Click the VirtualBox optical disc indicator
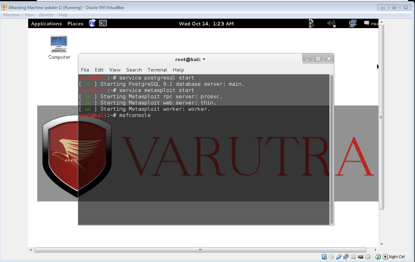Image resolution: width=415 pixels, height=262 pixels. 332,257
